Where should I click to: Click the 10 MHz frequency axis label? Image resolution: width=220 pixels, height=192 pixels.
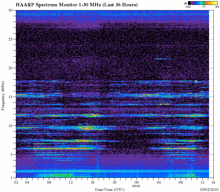point(11,126)
